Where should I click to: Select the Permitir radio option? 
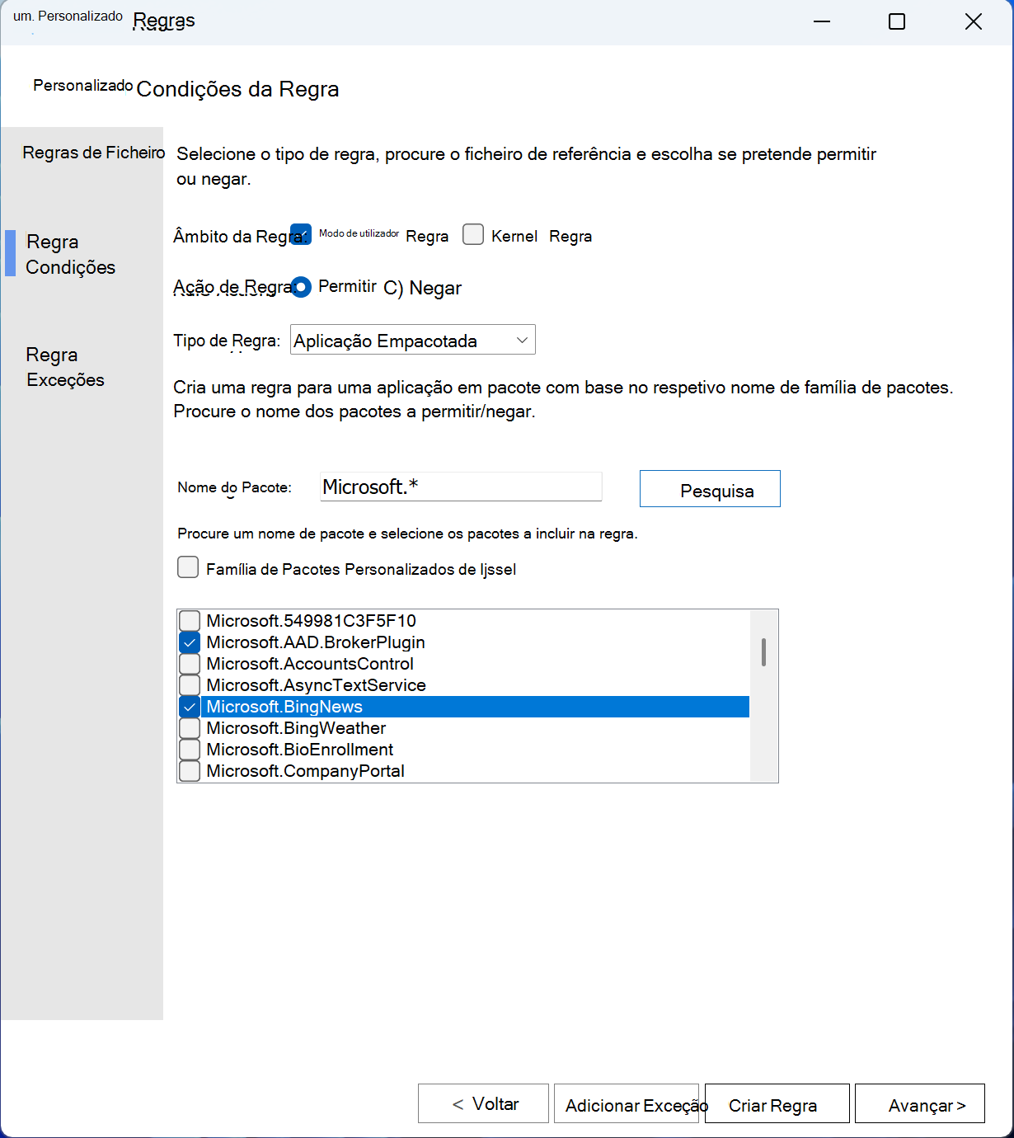coord(301,287)
